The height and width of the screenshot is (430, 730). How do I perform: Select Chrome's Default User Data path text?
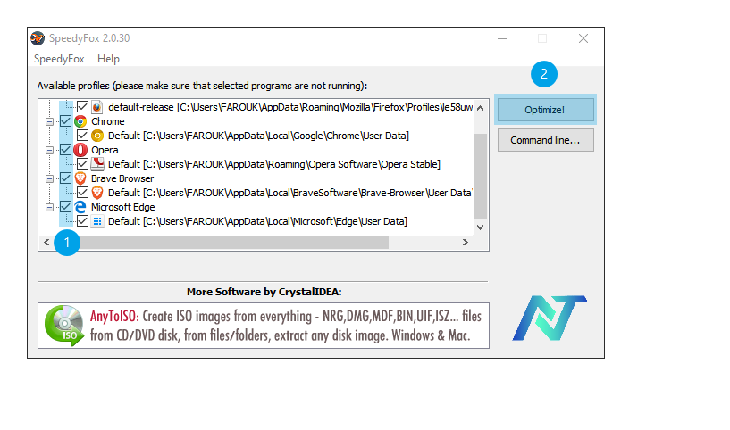pos(258,136)
